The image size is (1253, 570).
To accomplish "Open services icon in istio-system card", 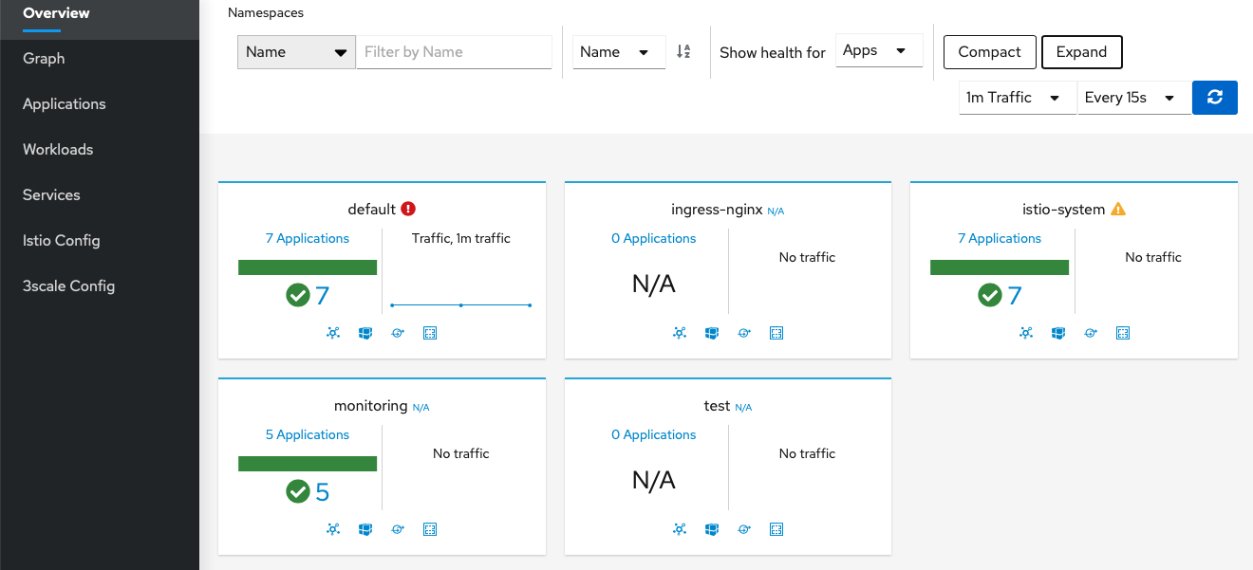I will click(1122, 333).
